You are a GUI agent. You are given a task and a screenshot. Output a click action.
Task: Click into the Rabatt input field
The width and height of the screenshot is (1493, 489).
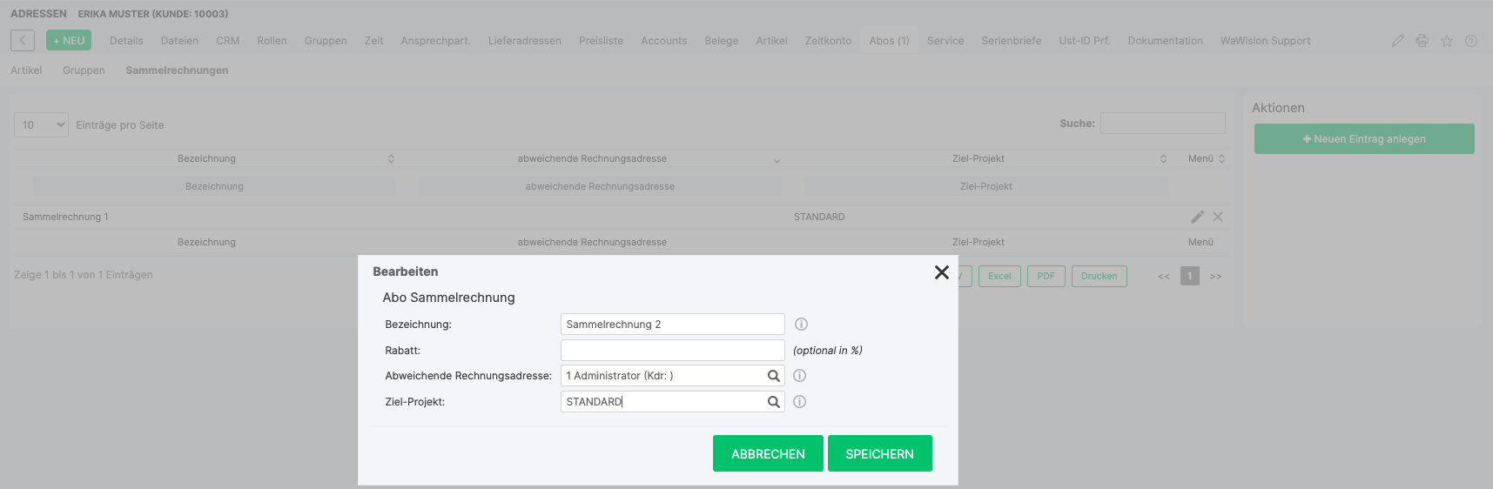672,350
